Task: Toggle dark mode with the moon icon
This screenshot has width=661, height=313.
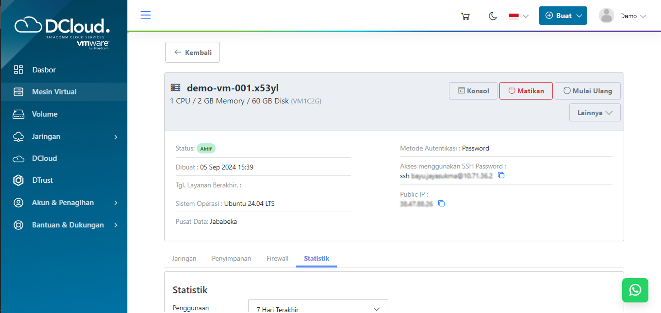Action: tap(492, 16)
